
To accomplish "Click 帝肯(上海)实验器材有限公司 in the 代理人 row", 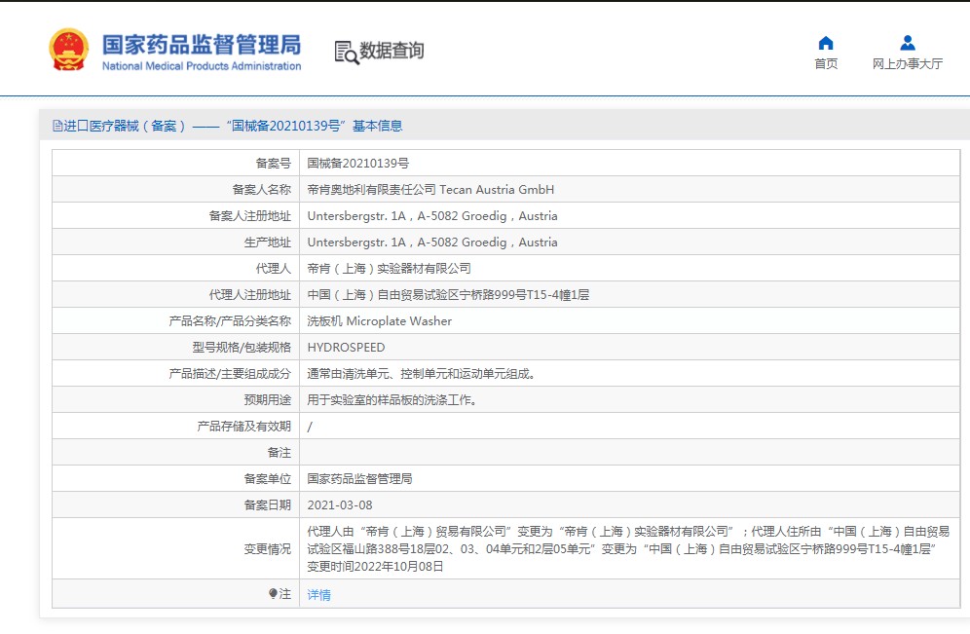I will pos(390,269).
